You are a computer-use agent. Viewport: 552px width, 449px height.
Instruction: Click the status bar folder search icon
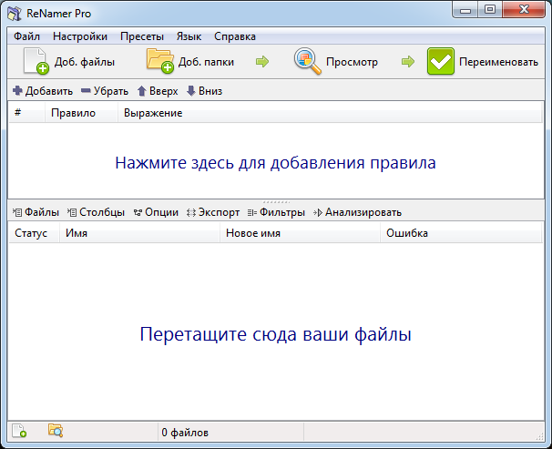pos(56,431)
